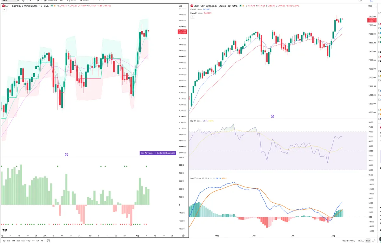Select All date range
381x243 pixels.
[42, 241]
